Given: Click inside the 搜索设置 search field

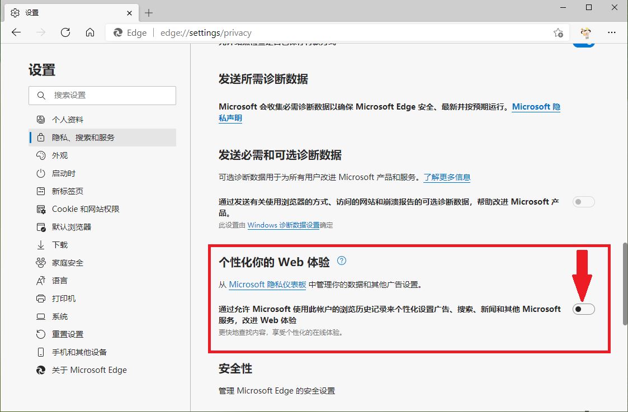Looking at the screenshot, I should [102, 96].
